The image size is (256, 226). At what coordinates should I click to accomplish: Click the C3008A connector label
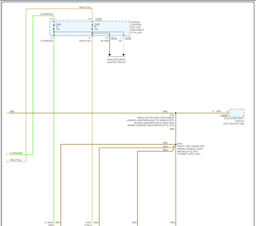coord(224,115)
